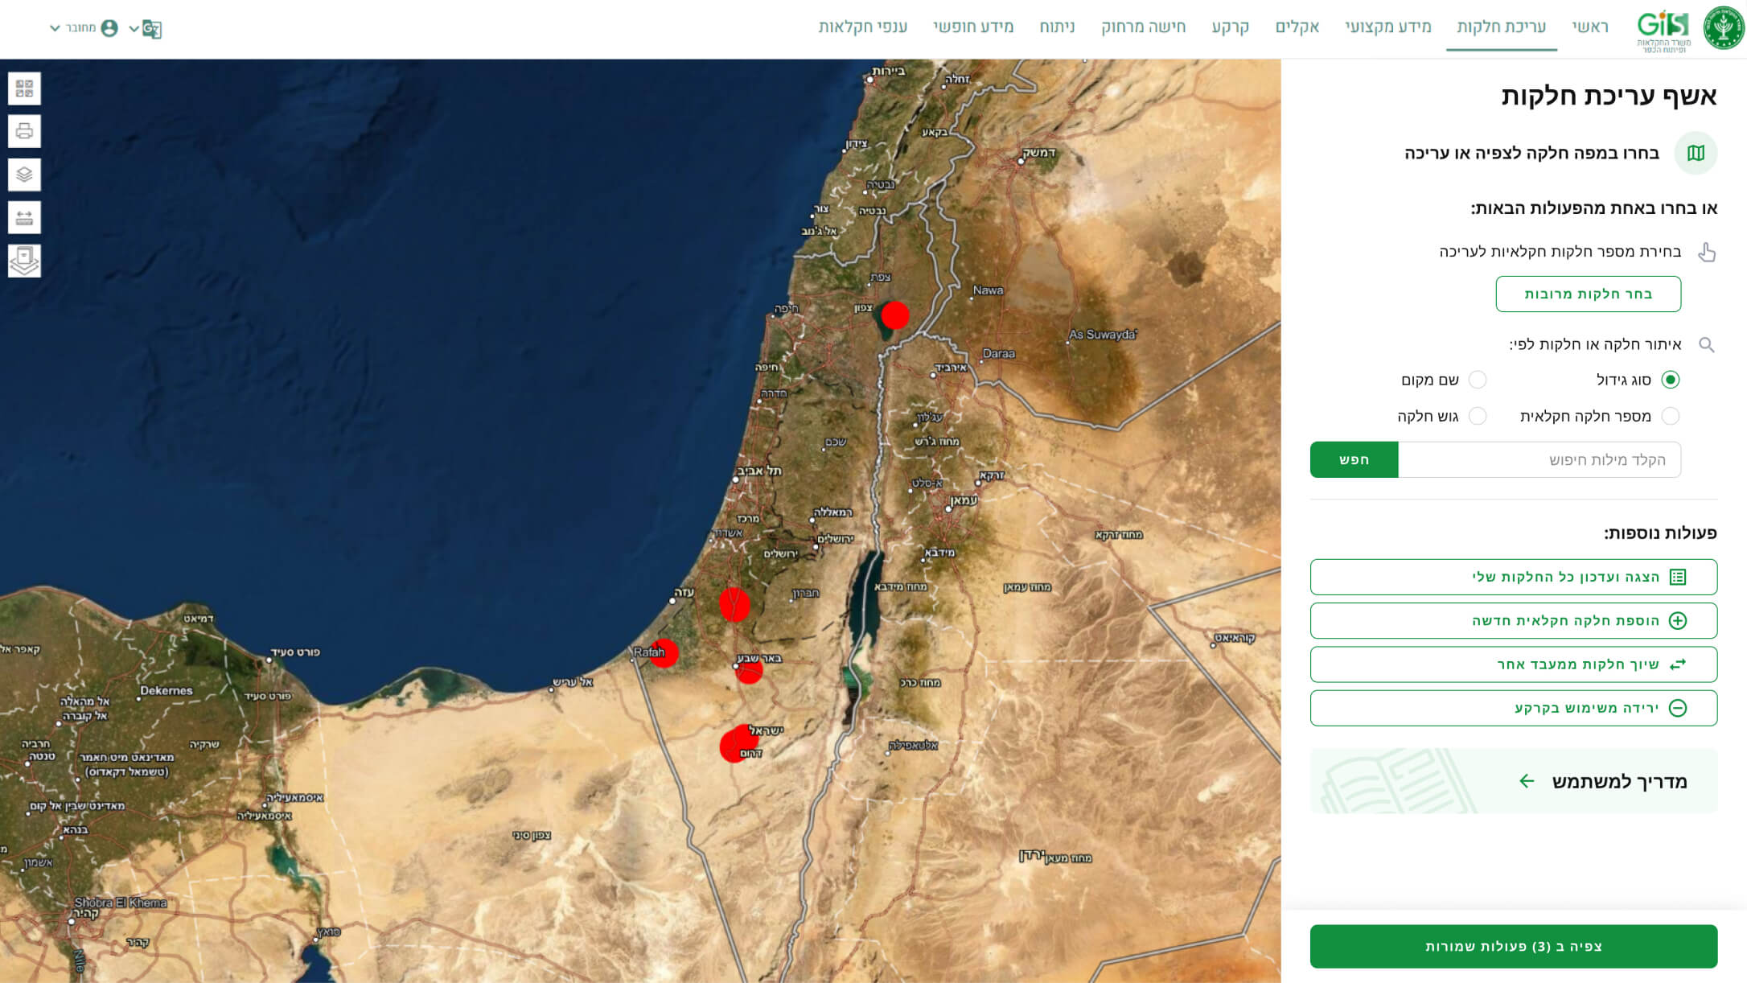Click the print map icon
The image size is (1747, 983).
pos(24,131)
